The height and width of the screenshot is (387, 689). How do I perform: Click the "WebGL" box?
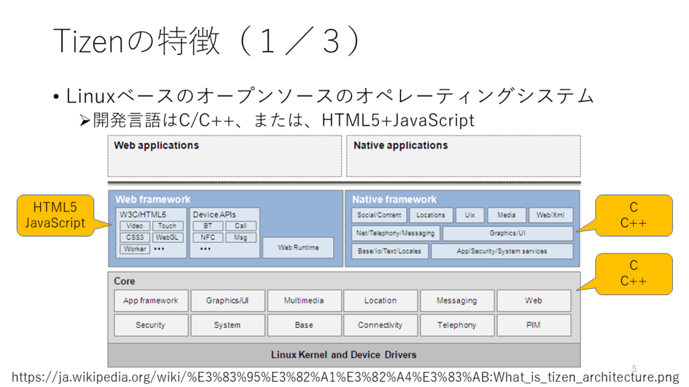[168, 237]
